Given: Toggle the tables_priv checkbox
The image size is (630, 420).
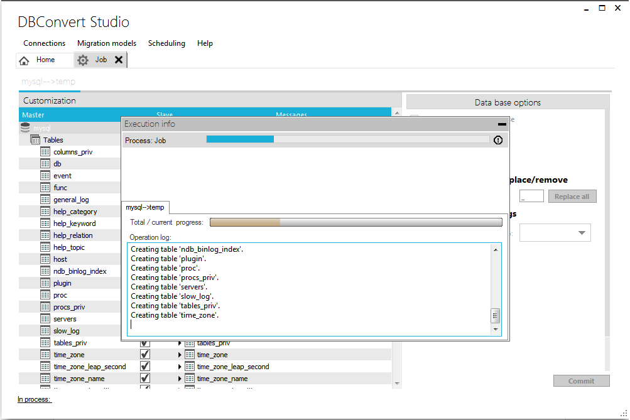Looking at the screenshot, I should coord(145,342).
